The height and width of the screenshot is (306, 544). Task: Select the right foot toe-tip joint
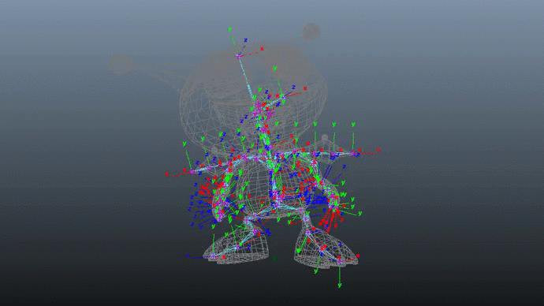(339, 260)
